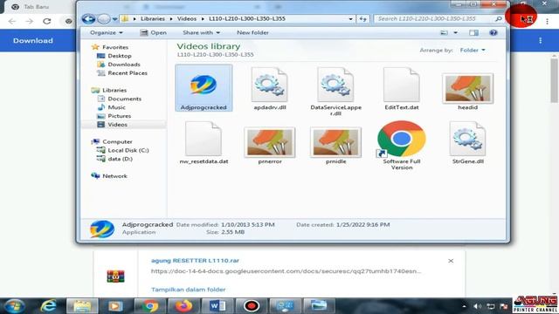559x314 pixels.
Task: Toggle the preview pane button
Action: click(473, 33)
